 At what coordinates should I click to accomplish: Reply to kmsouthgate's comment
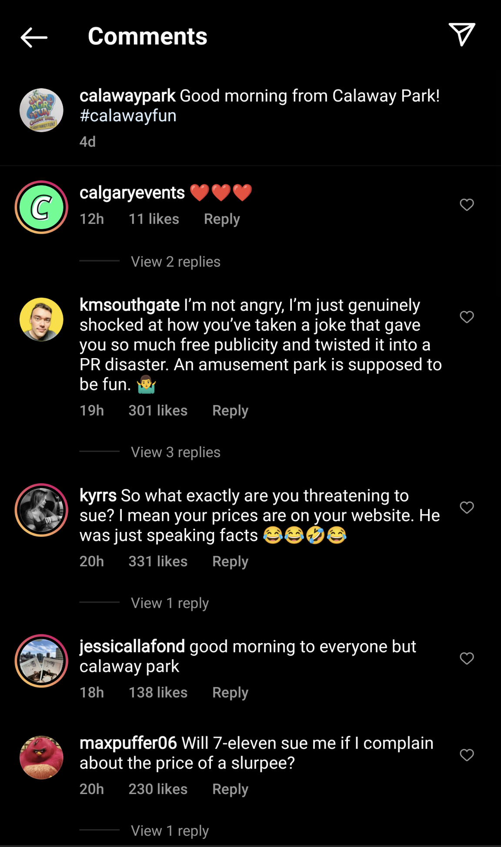tap(230, 411)
